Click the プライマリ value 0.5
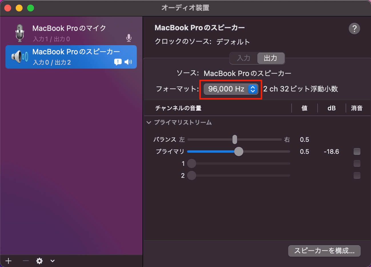The height and width of the screenshot is (267, 371). click(304, 152)
